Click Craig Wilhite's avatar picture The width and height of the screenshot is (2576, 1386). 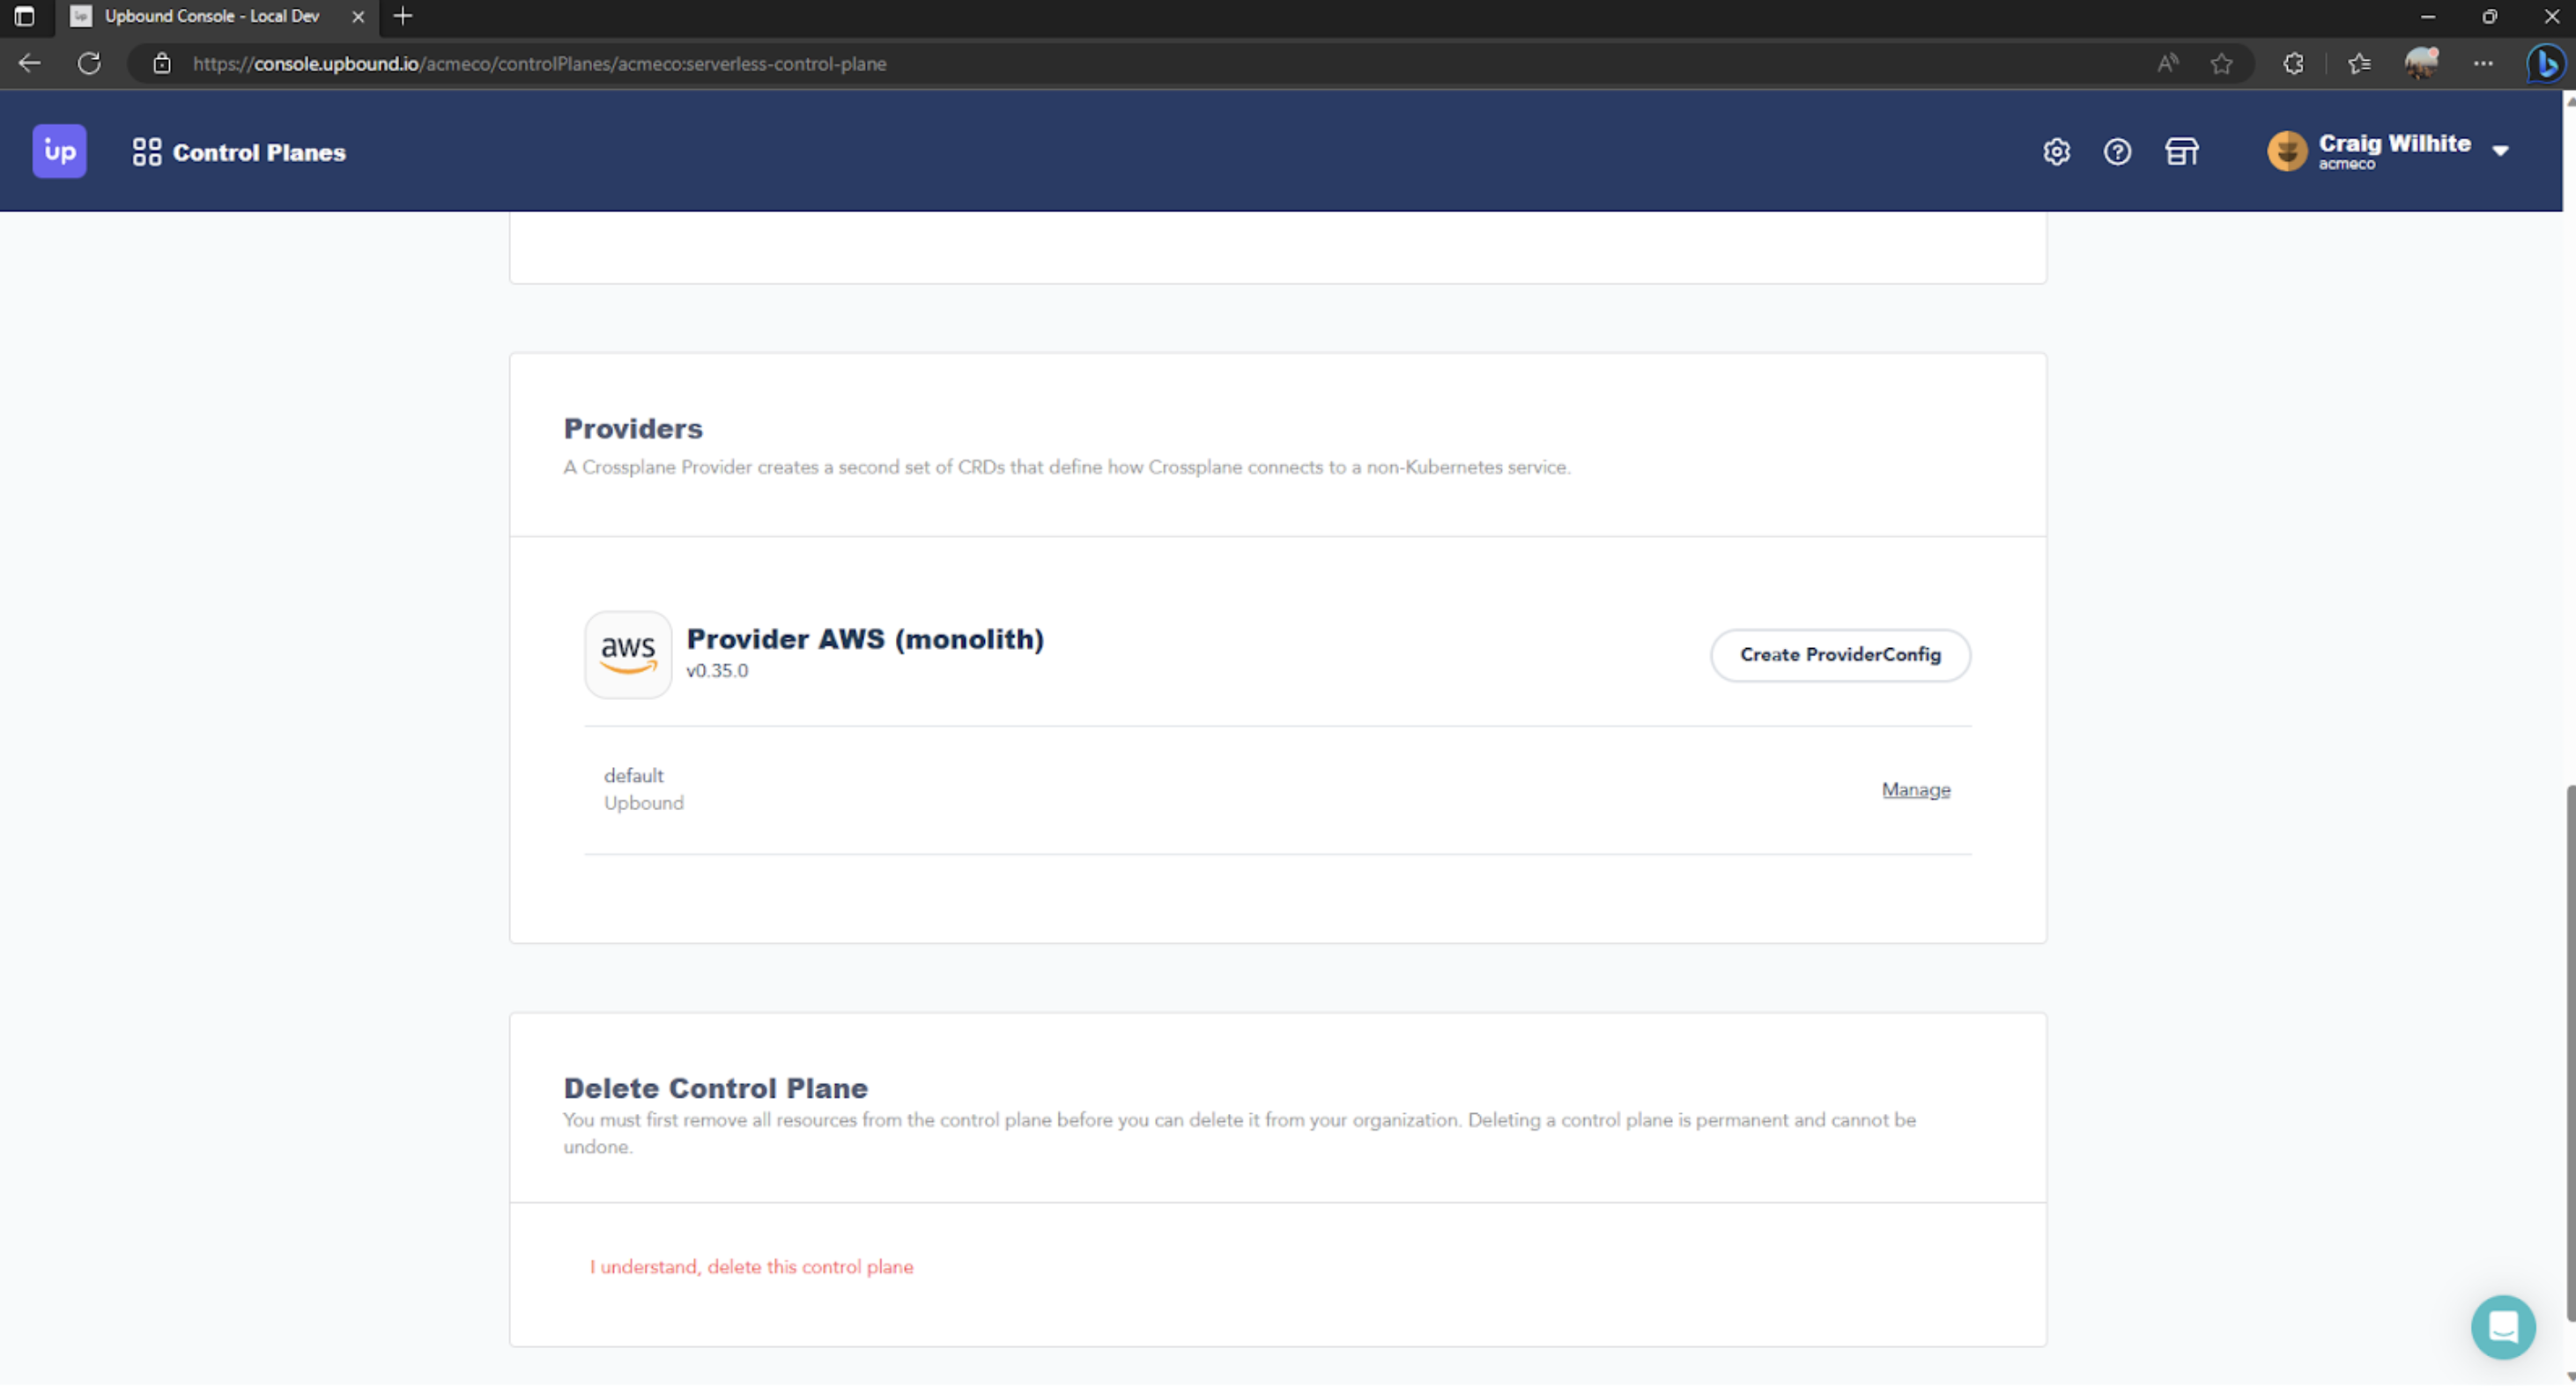2287,151
